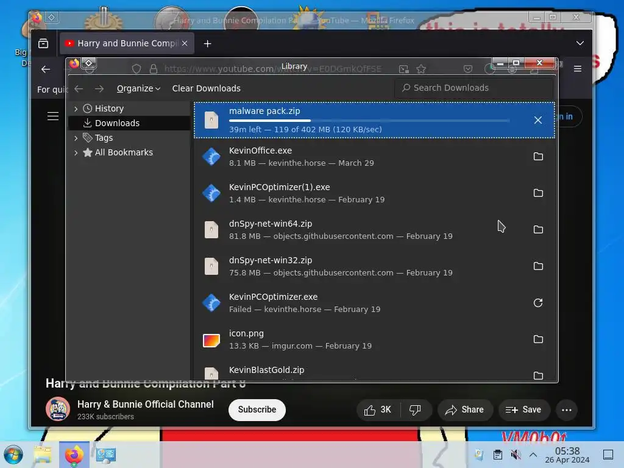Show dnSpy-net-win64.zip in folder
Image resolution: width=624 pixels, height=468 pixels.
click(538, 230)
